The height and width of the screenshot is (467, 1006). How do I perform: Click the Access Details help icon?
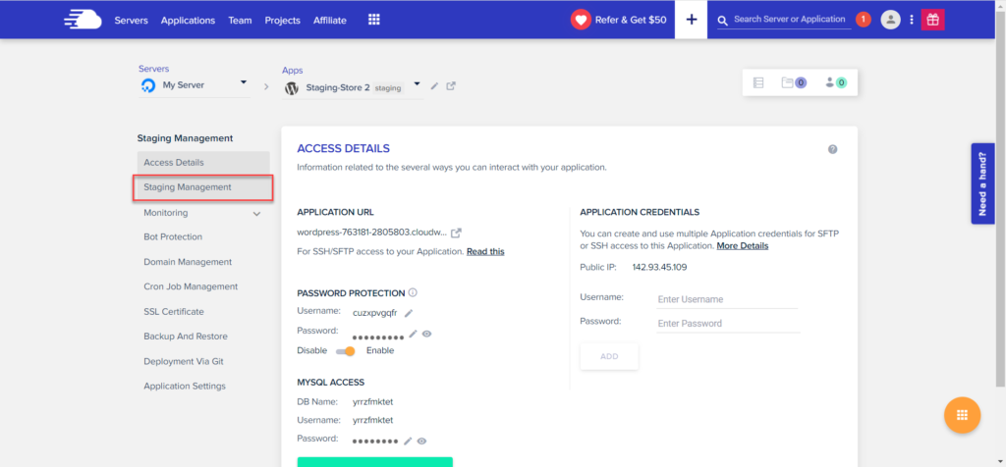(833, 149)
